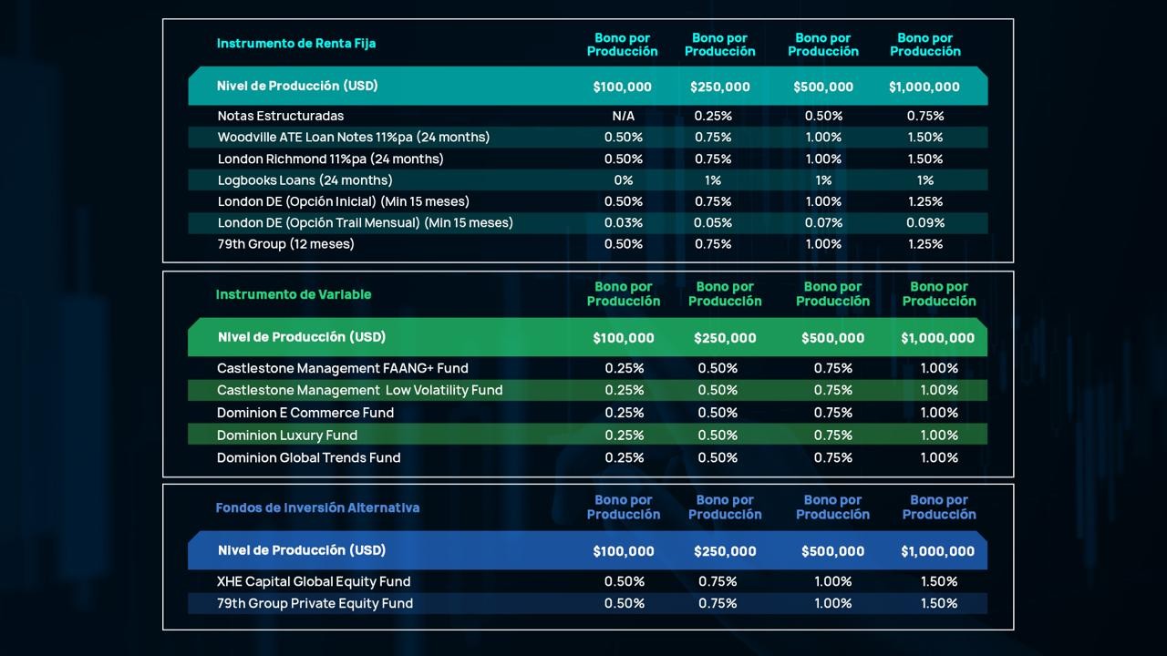Select London DE (Opción Inicial) row label
Screen dimensions: 1167x656
(x=343, y=201)
